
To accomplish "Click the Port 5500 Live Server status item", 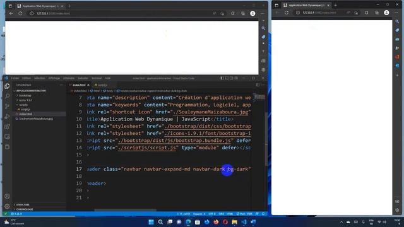I will pyautogui.click(x=244, y=214).
